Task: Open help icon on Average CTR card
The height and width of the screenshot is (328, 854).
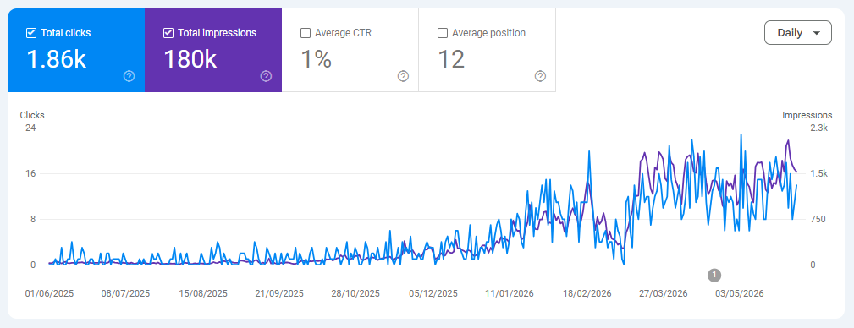Action: (x=403, y=76)
